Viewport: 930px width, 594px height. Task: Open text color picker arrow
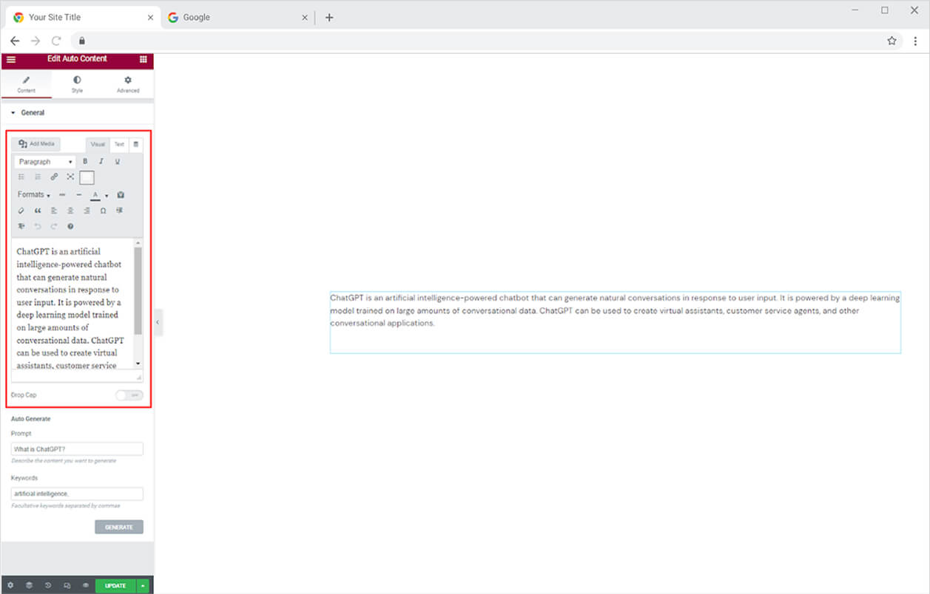(x=107, y=196)
